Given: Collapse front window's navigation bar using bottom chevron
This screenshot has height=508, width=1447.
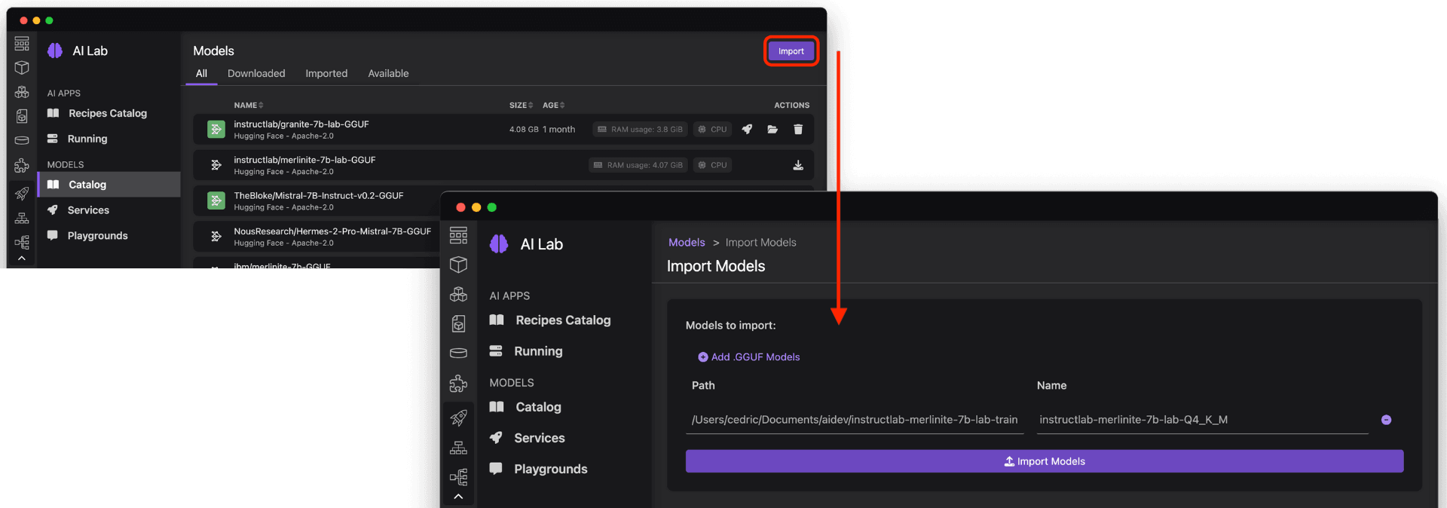Looking at the screenshot, I should pyautogui.click(x=458, y=497).
